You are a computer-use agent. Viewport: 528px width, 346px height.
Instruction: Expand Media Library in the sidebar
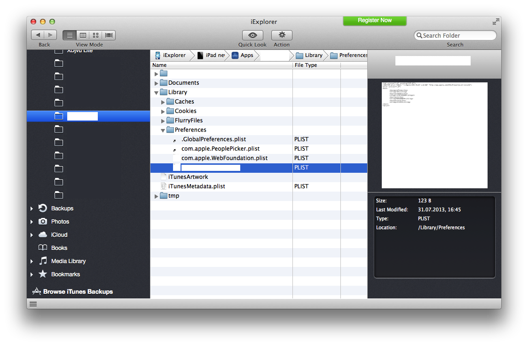click(x=32, y=261)
